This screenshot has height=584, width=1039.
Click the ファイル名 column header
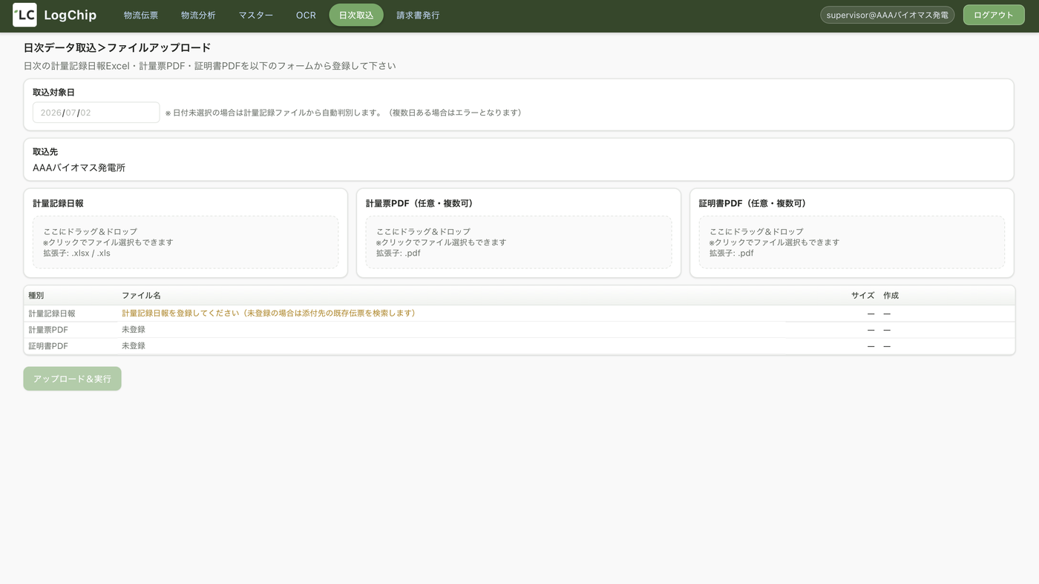click(141, 296)
